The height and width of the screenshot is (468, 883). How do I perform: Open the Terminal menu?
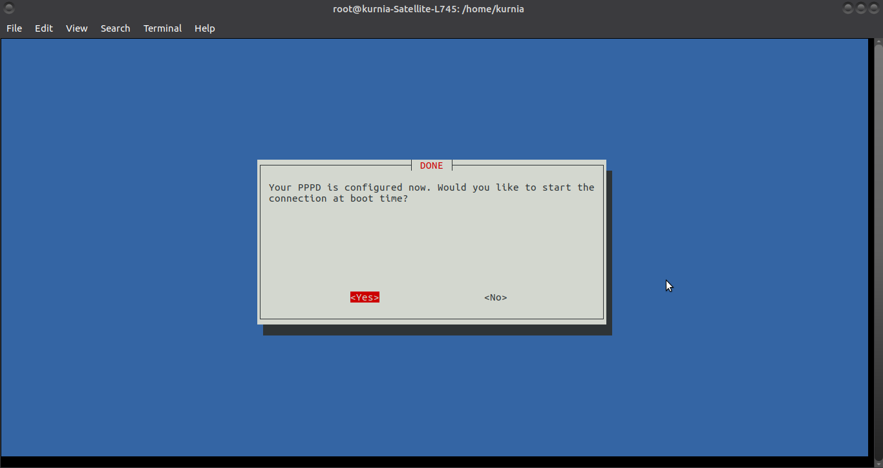point(162,28)
